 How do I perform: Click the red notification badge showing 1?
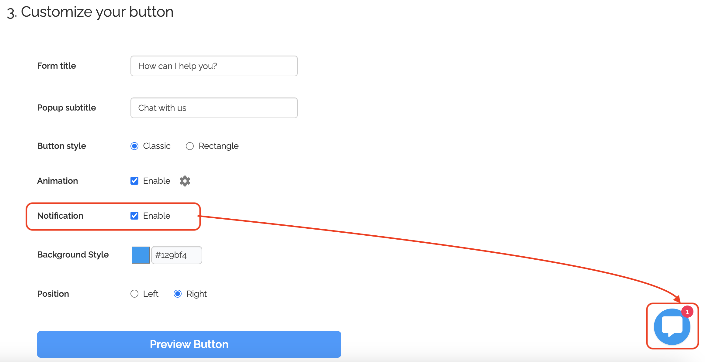[687, 312]
